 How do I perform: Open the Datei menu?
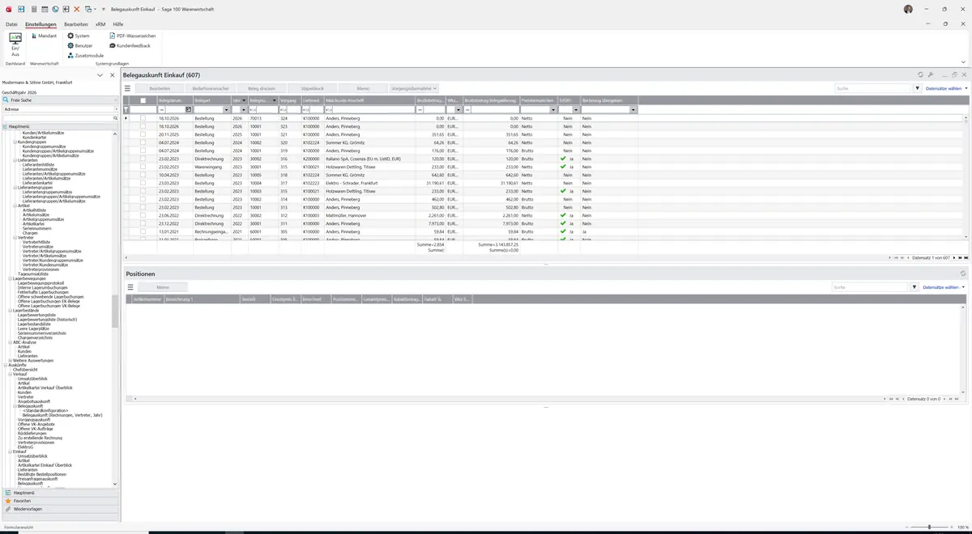point(11,24)
